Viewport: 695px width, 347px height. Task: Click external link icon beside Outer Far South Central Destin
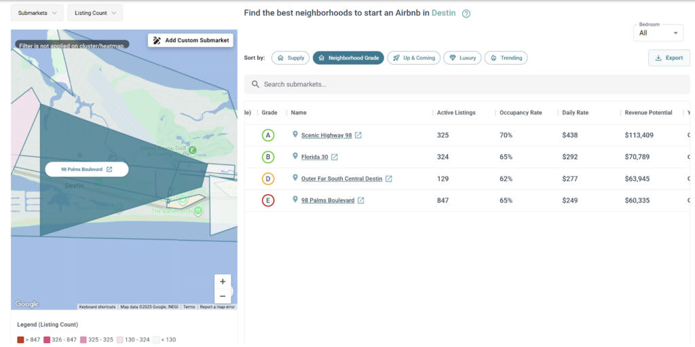click(x=389, y=179)
